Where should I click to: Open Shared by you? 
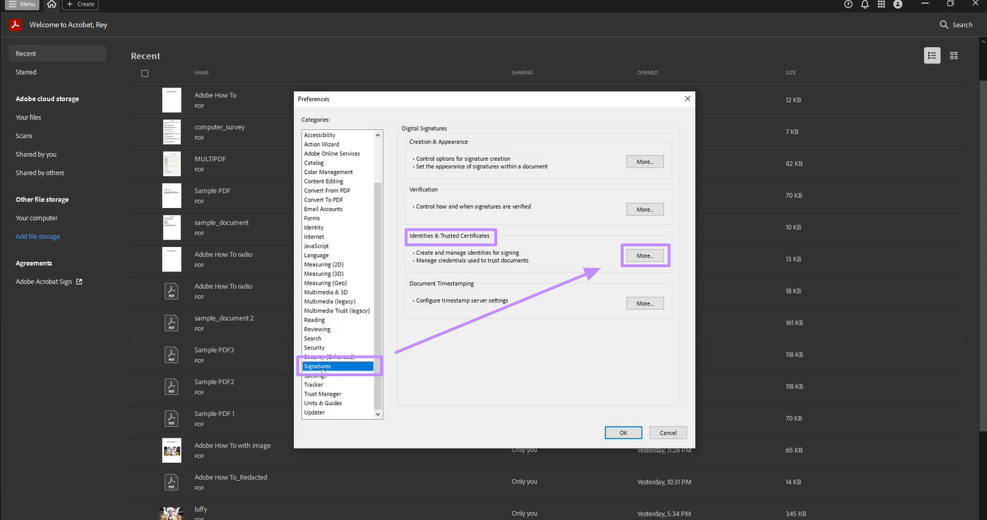tap(36, 155)
